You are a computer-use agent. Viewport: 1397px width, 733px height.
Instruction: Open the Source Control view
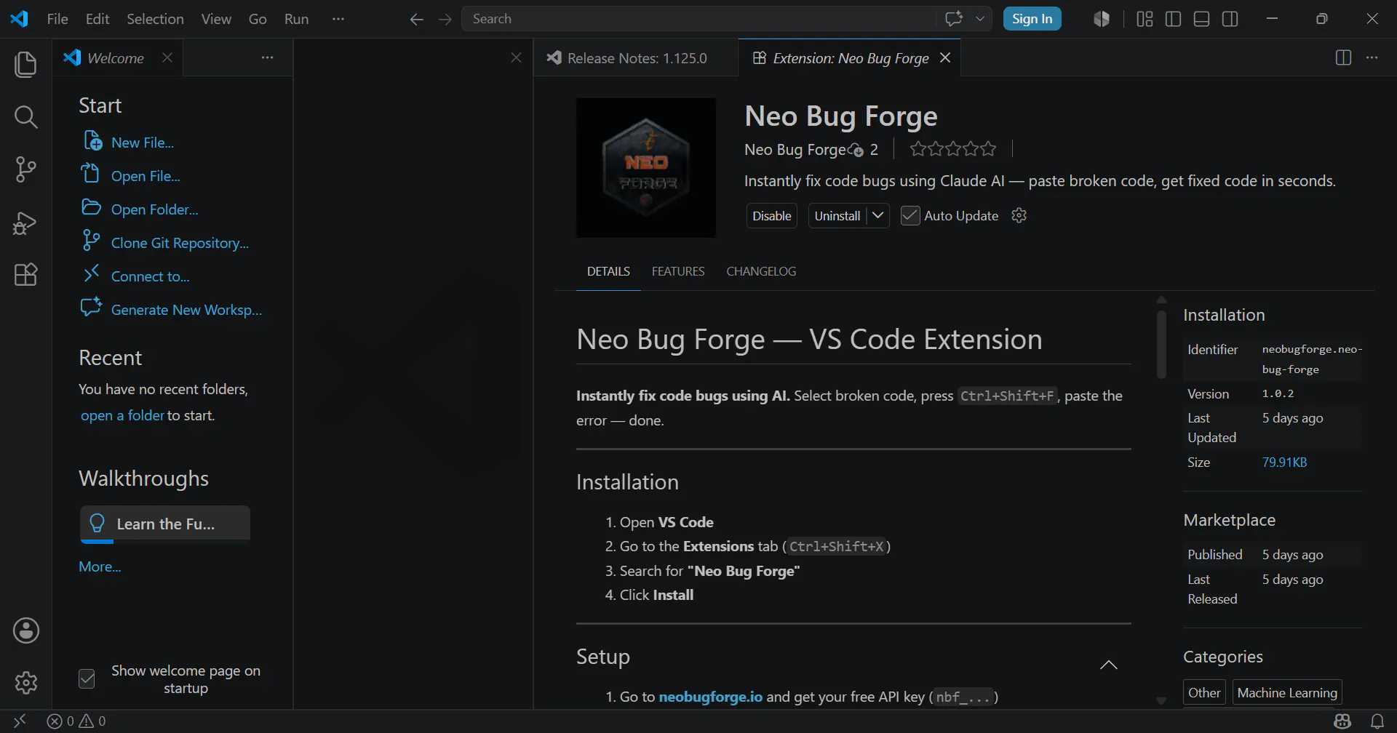tap(25, 169)
